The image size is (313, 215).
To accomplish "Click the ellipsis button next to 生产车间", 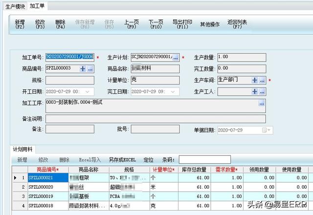I will click(262, 80).
